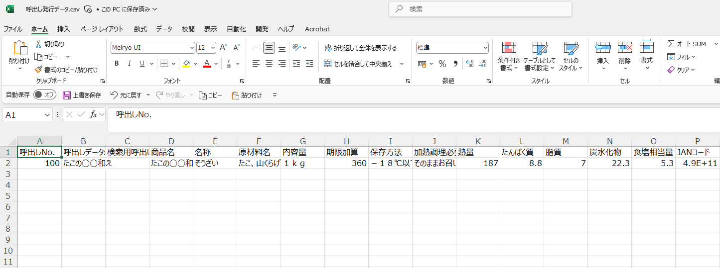Open the Insert (挿入) ribbon tab
This screenshot has height=268, width=720.
coord(64,29)
